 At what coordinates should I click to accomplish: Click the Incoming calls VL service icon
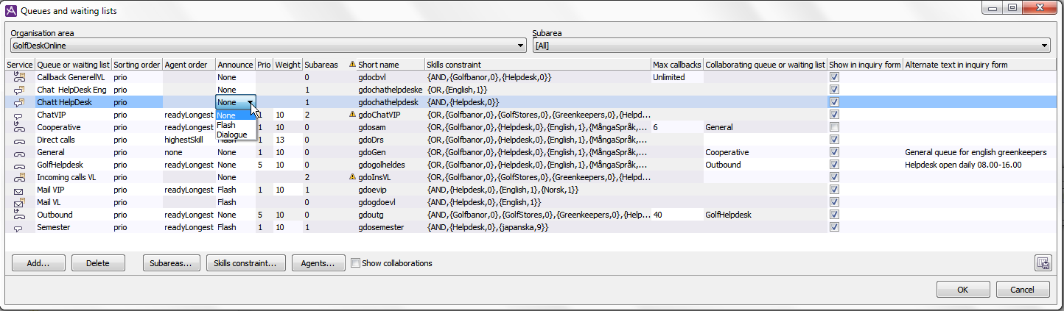19,177
